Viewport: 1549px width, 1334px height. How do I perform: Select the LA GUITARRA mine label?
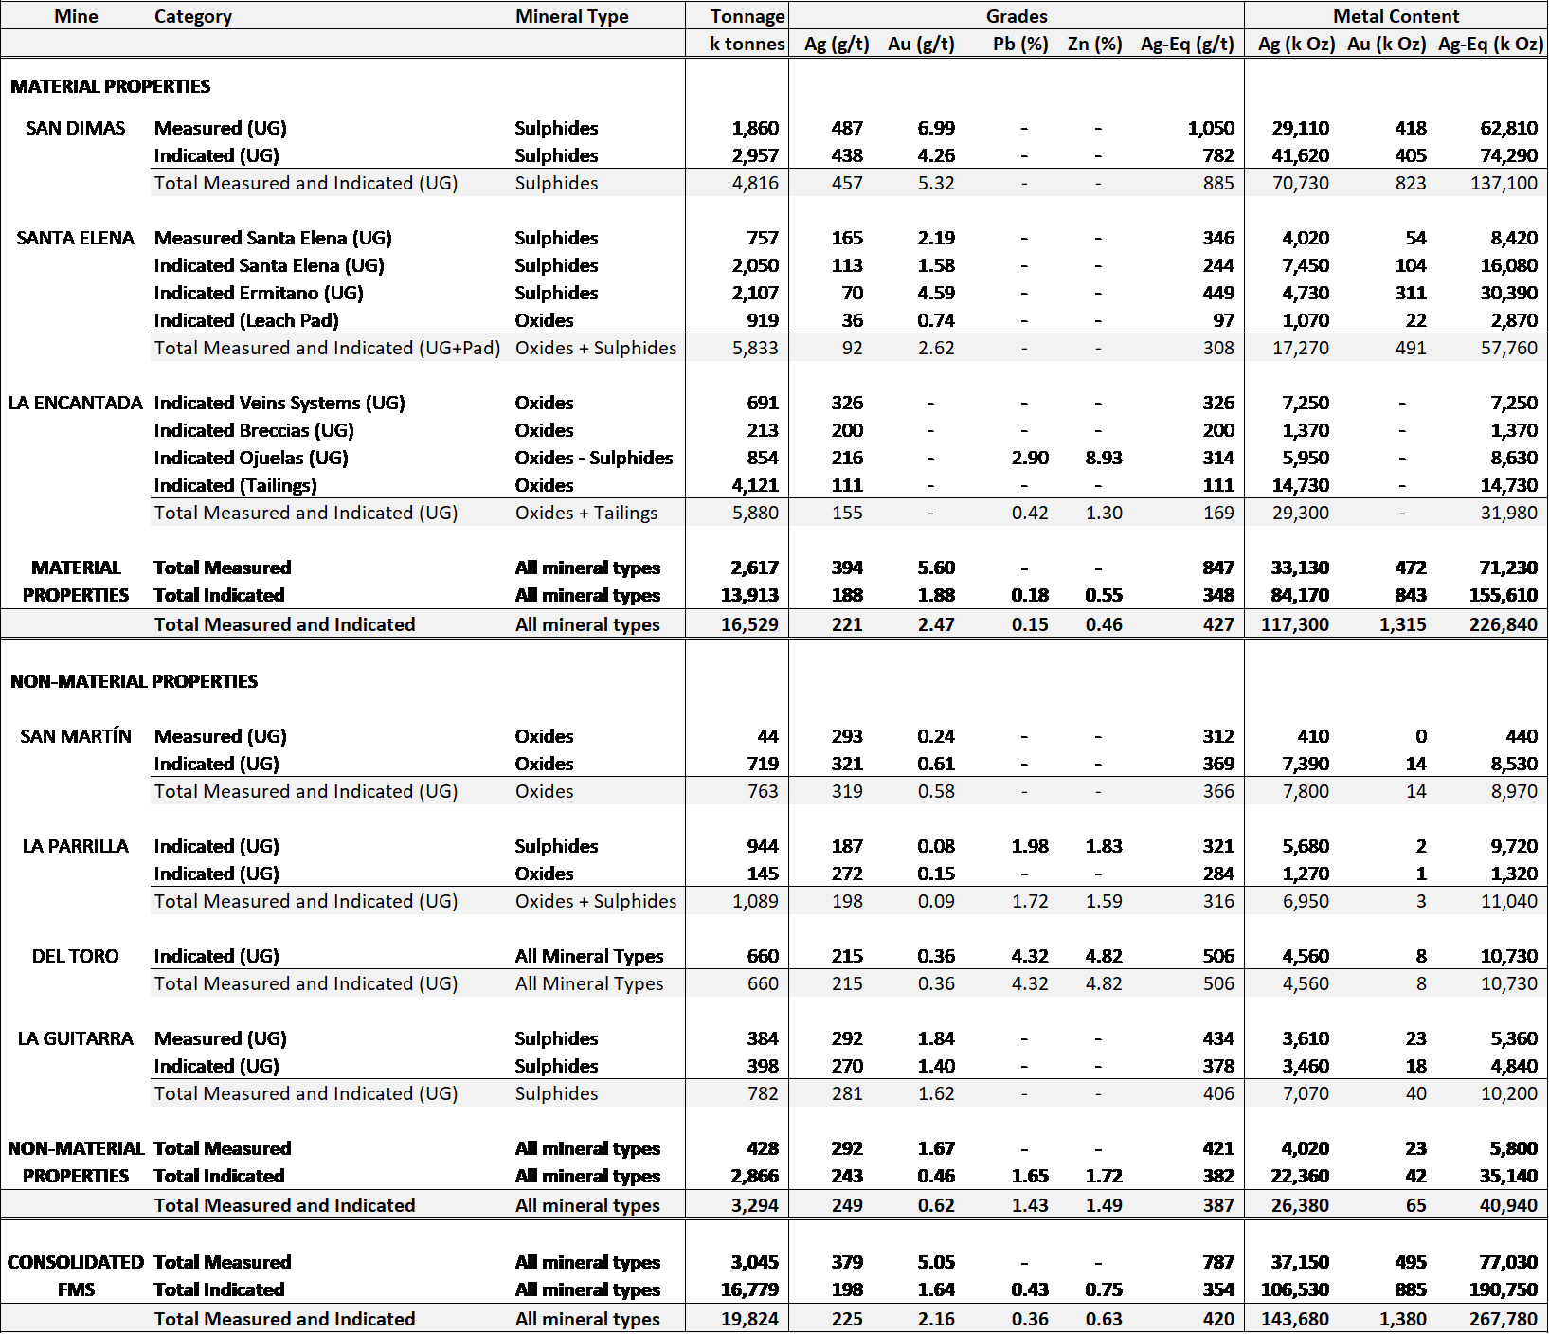coord(76,1038)
